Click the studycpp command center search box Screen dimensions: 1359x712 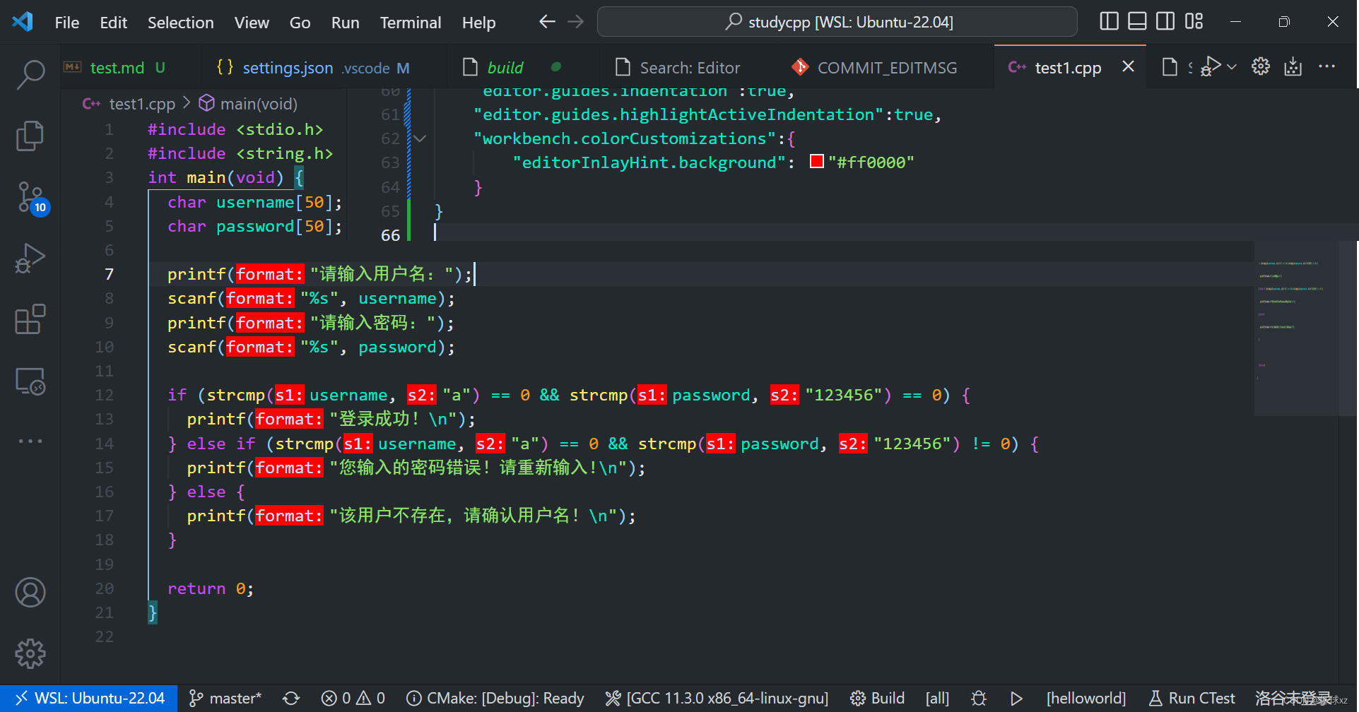(x=837, y=22)
